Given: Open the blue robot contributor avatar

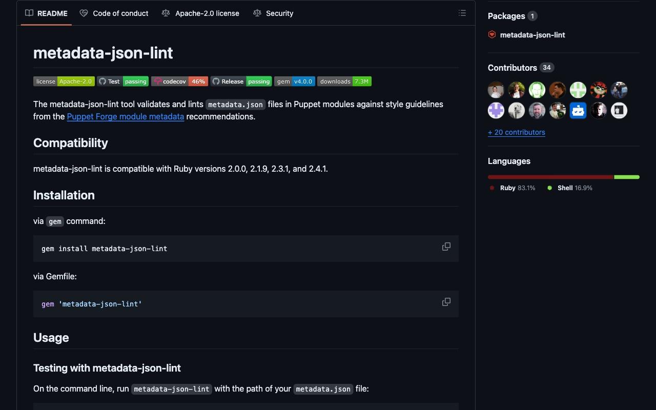Looking at the screenshot, I should click(578, 111).
